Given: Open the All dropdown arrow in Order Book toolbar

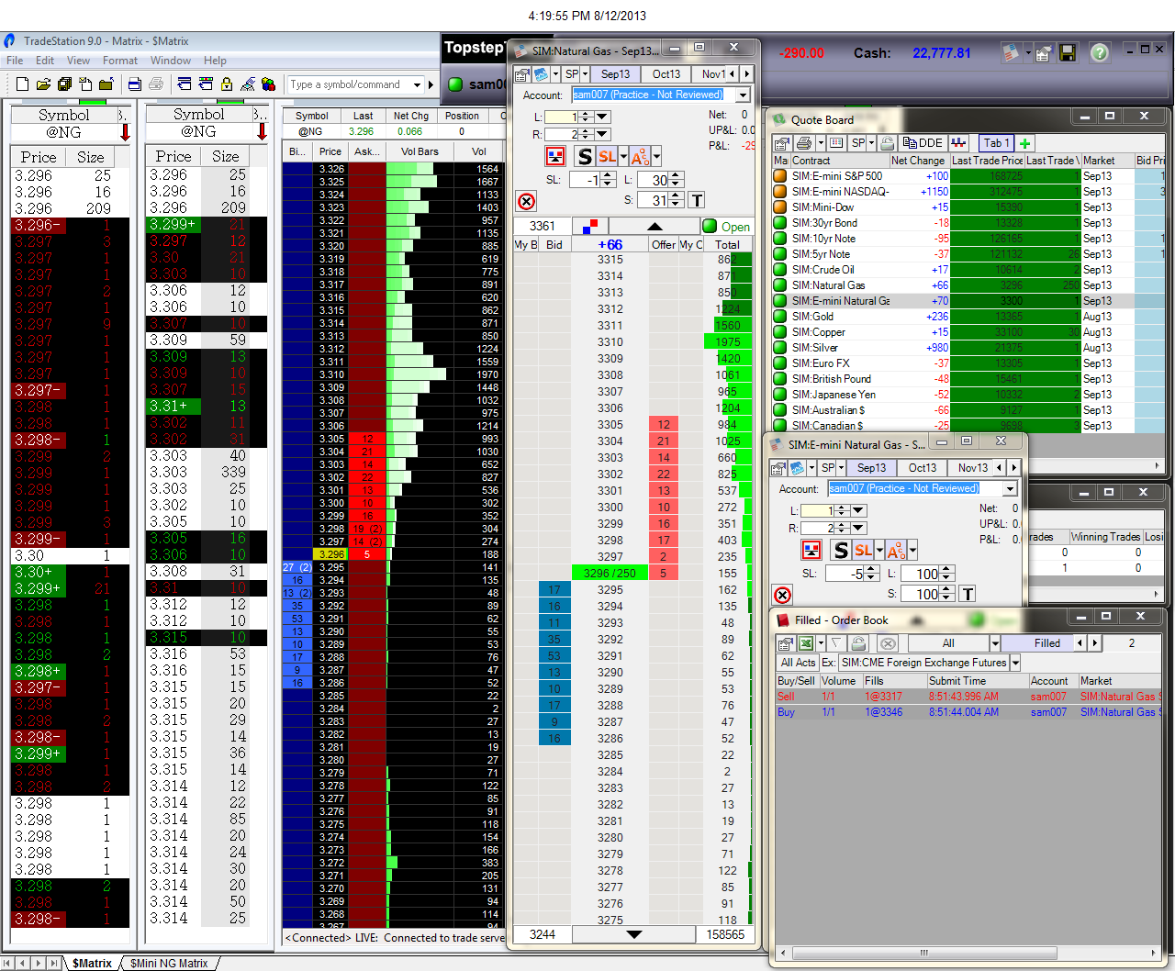Looking at the screenshot, I should (994, 643).
